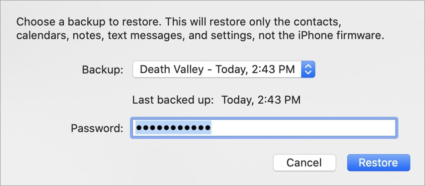
Task: Click the "Password:" label
Action: pyautogui.click(x=97, y=128)
